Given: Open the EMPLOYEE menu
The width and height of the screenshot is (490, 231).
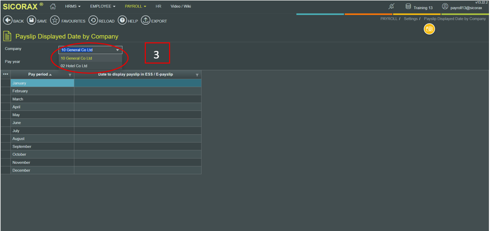Looking at the screenshot, I should click(x=102, y=7).
